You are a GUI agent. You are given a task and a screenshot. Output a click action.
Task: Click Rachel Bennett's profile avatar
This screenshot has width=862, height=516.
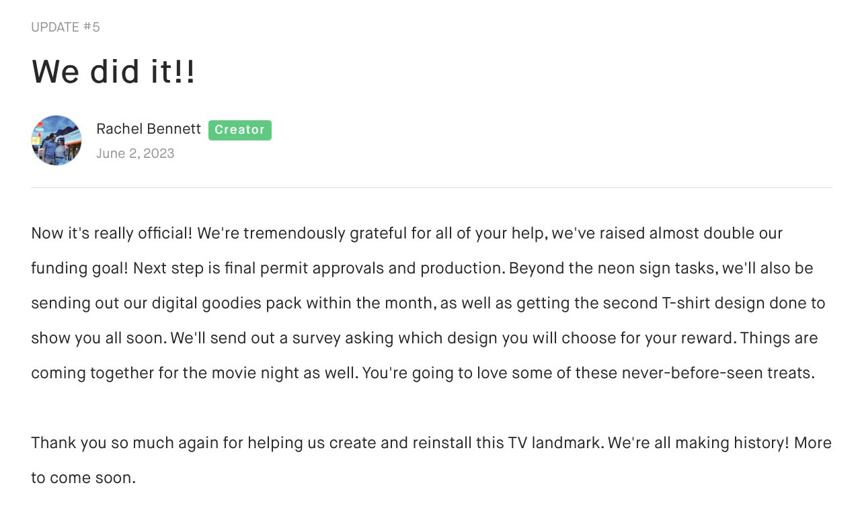point(56,140)
